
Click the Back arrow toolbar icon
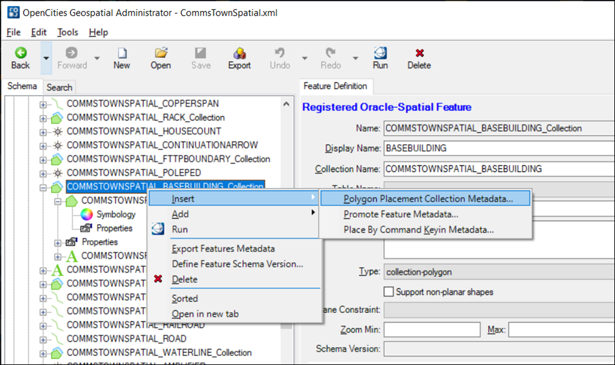pos(20,53)
